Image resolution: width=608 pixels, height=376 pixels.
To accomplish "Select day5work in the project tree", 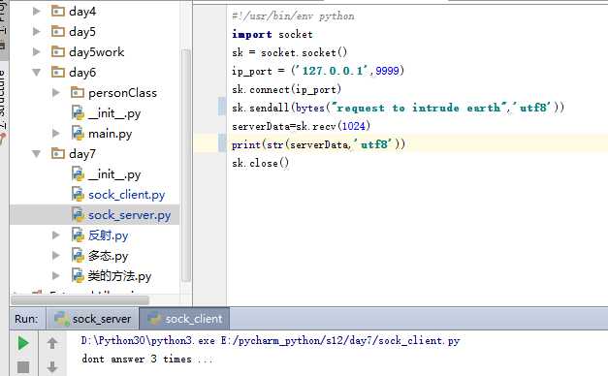I will (97, 52).
